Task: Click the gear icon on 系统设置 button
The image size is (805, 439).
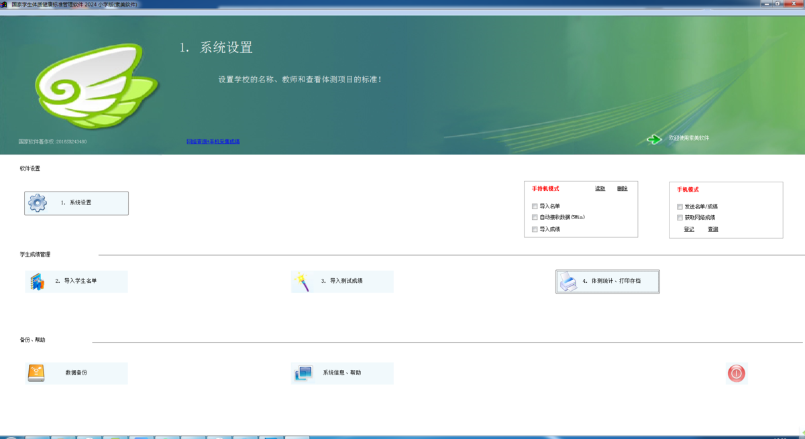Action: tap(38, 203)
